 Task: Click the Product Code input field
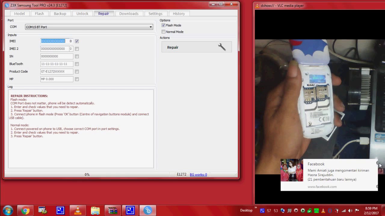(57, 71)
